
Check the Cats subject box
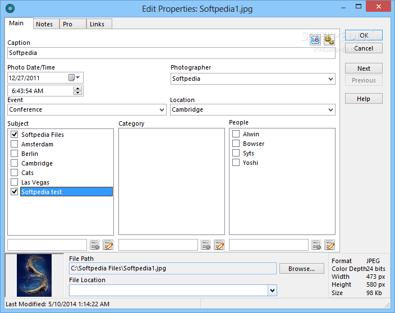click(15, 173)
